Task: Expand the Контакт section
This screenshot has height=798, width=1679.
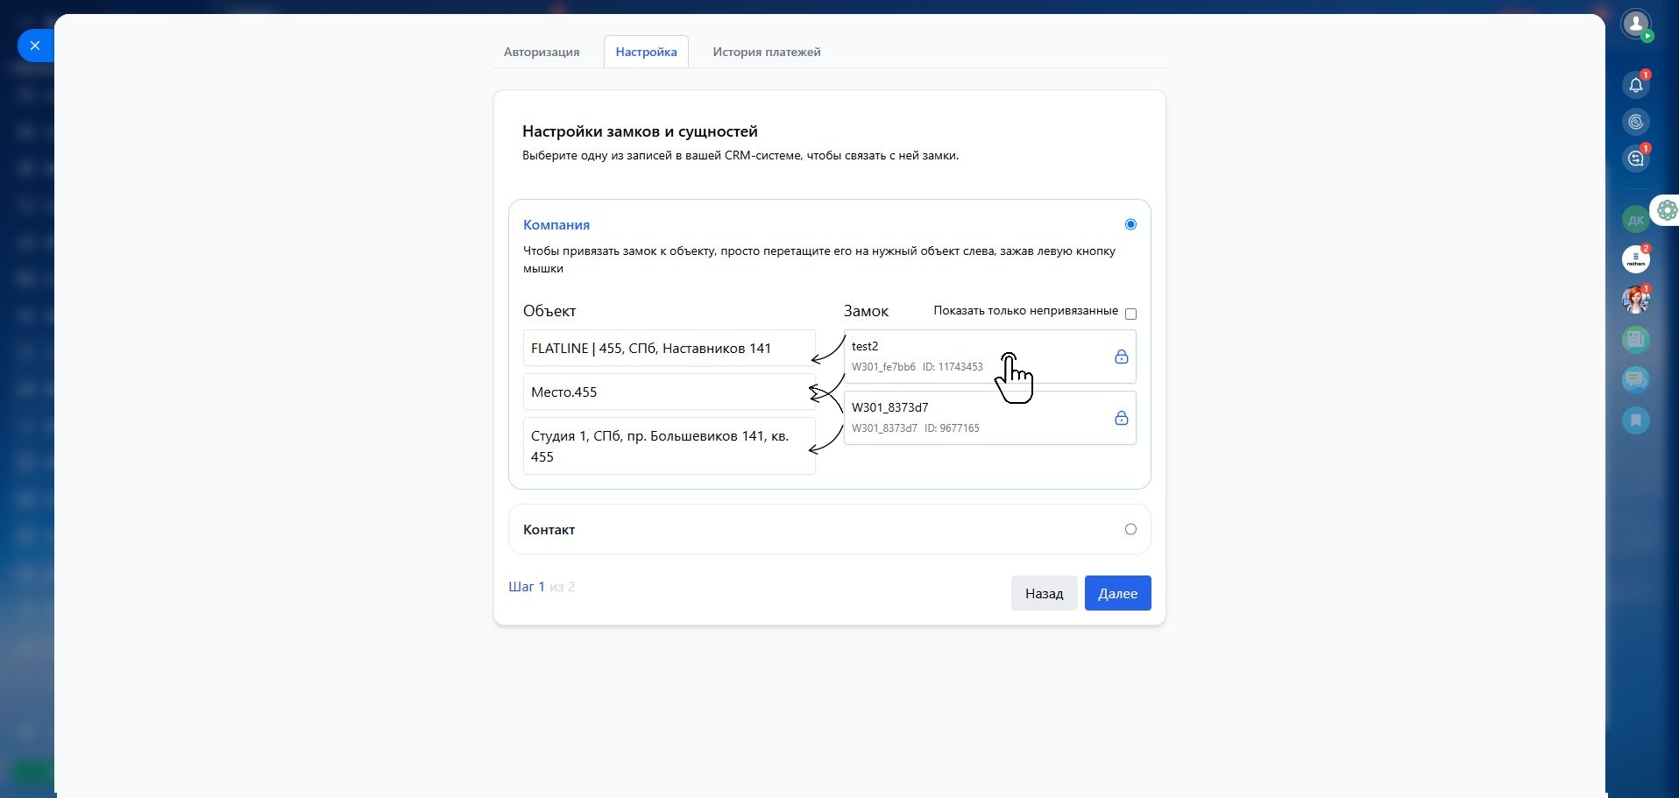Action: [549, 529]
